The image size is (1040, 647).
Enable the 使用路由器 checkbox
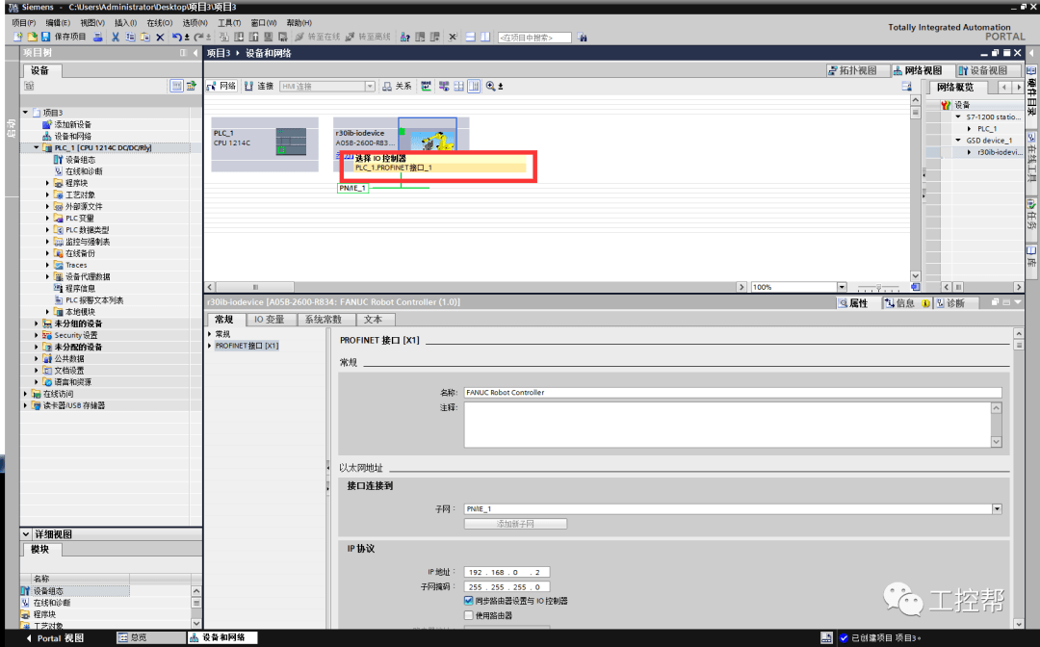(x=469, y=615)
